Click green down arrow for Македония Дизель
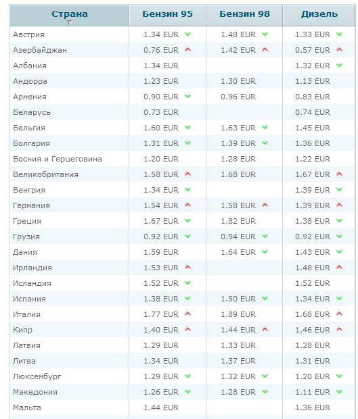Image resolution: width=358 pixels, height=419 pixels. pos(339,391)
